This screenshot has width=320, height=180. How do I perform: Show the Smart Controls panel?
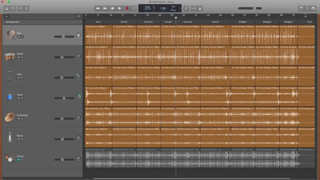[21, 8]
